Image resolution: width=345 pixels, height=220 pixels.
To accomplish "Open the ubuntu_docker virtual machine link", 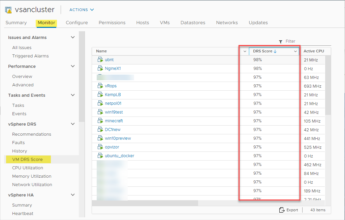I will tap(120, 156).
